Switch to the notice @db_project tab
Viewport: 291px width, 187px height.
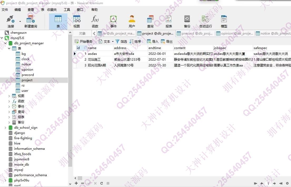click(273, 33)
